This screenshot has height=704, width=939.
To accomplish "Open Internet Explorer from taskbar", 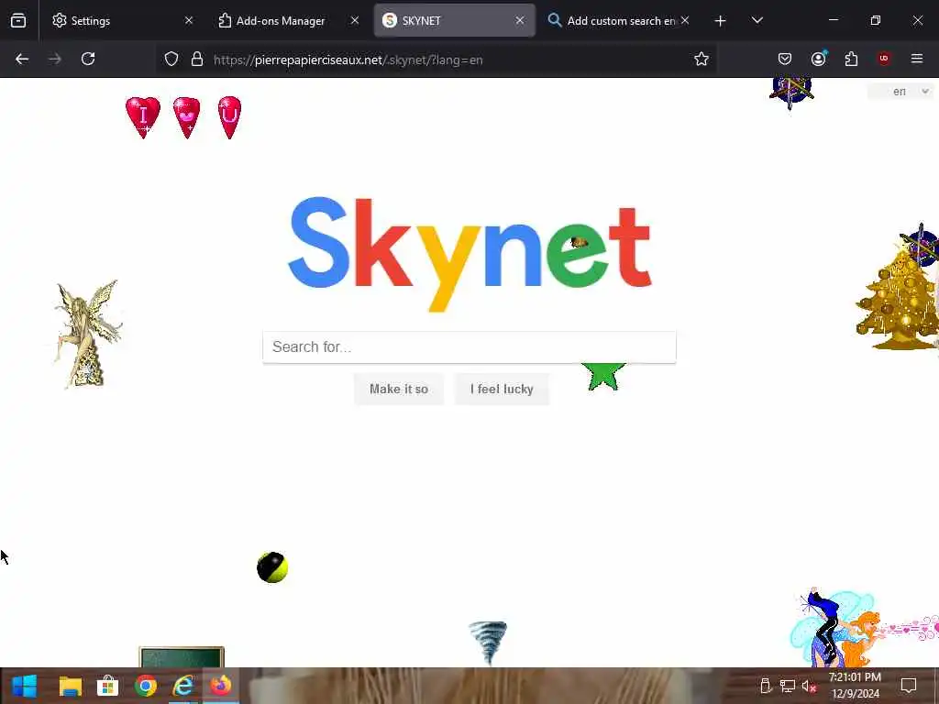I will (183, 686).
